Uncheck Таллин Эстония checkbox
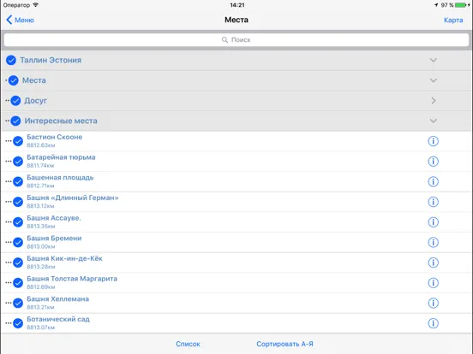This screenshot has width=473, height=354. pyautogui.click(x=11, y=60)
